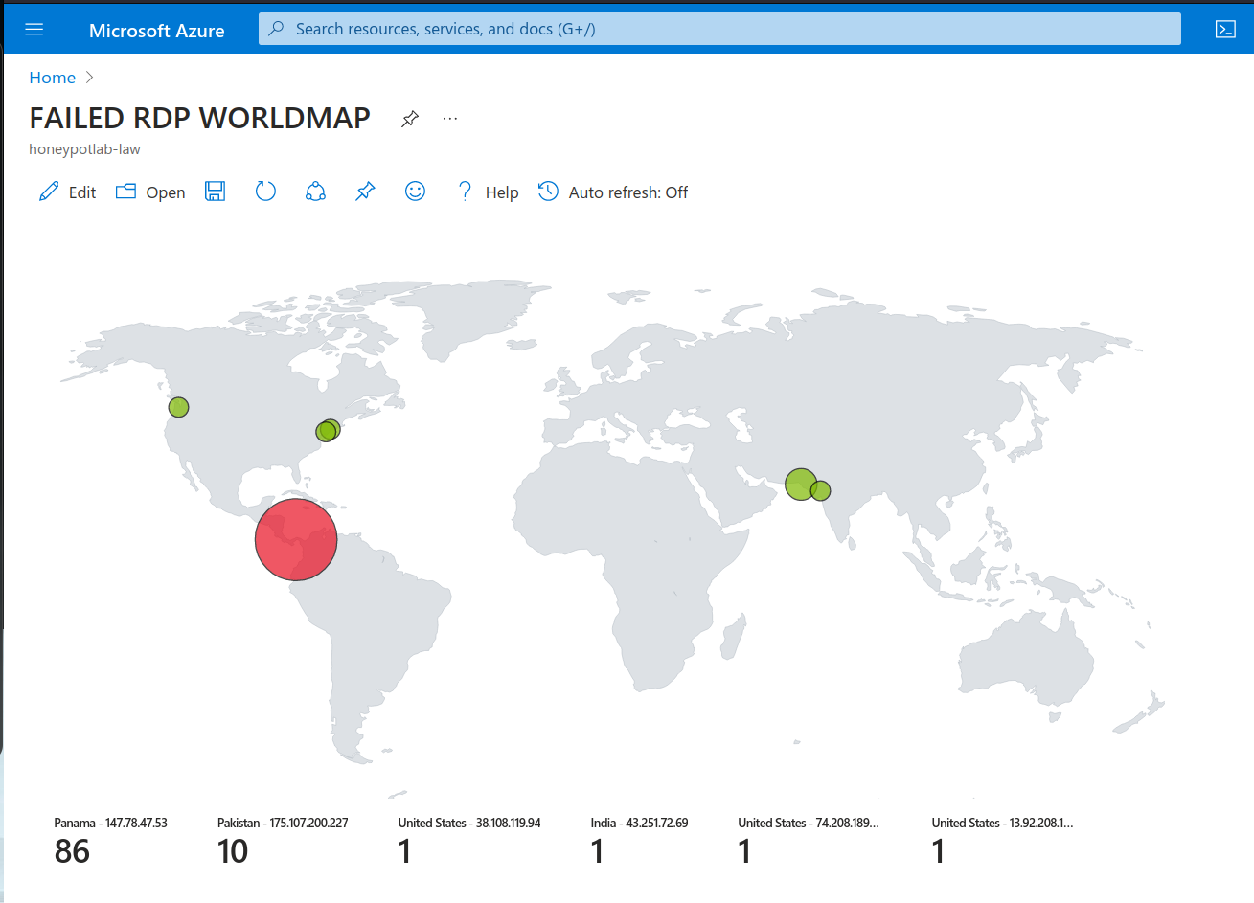Click the large red Panama bubble on the map
This screenshot has height=903, width=1254.
(296, 539)
